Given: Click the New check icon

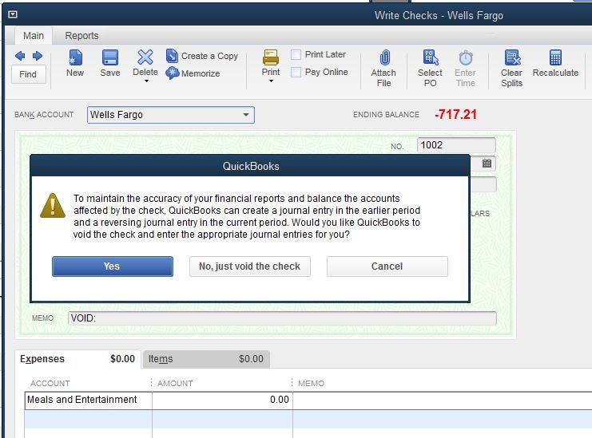Looking at the screenshot, I should click(x=75, y=57).
